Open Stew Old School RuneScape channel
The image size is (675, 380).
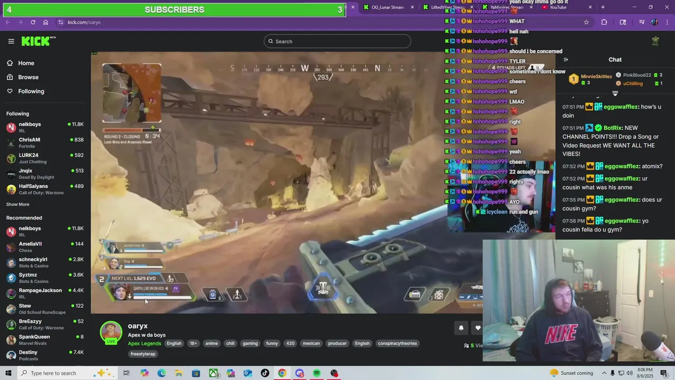pyautogui.click(x=45, y=309)
